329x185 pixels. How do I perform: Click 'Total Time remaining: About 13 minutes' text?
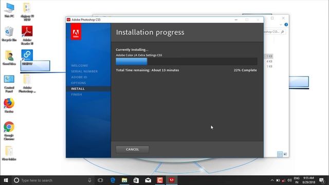[148, 70]
